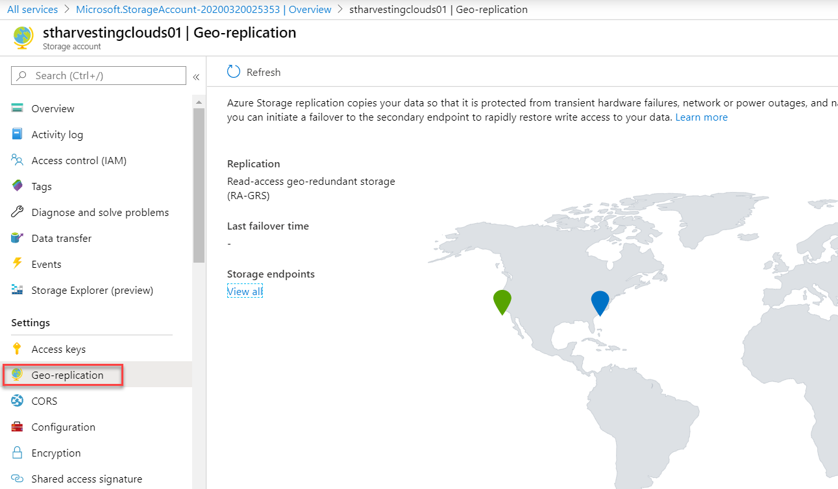Click the circular Refresh arrow icon
The height and width of the screenshot is (489, 838).
click(x=234, y=72)
